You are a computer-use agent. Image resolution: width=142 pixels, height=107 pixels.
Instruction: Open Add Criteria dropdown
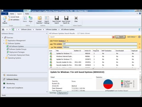132,37
